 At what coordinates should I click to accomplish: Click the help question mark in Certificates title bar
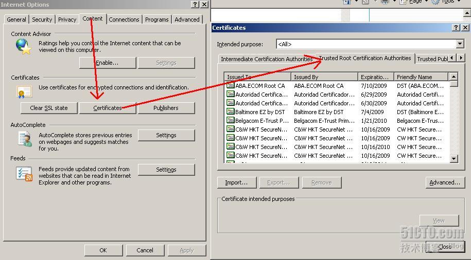pos(456,28)
